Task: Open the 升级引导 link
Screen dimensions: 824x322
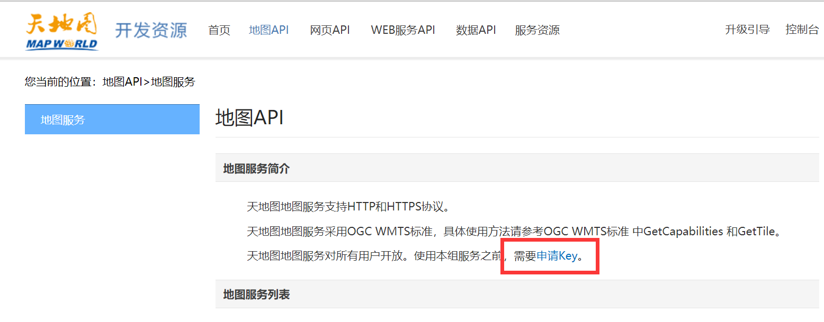Action: pyautogui.click(x=747, y=30)
